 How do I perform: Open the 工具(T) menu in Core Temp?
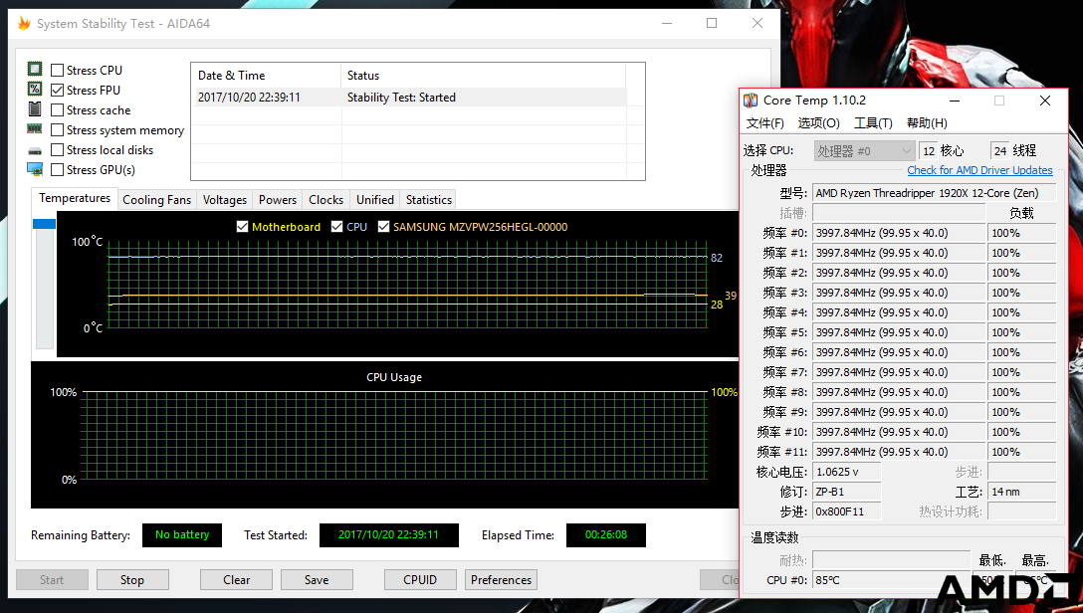coord(873,122)
